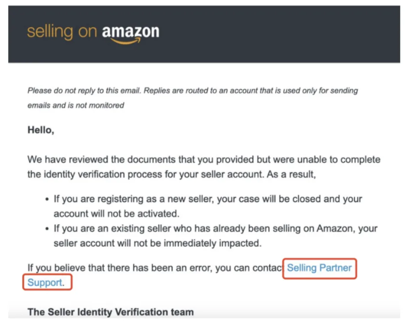Click "The Seller Identity Verification team" signature
The height and width of the screenshot is (324, 418).
click(111, 312)
